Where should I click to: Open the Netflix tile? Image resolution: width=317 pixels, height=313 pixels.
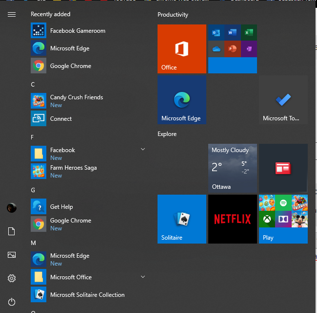coord(232,219)
